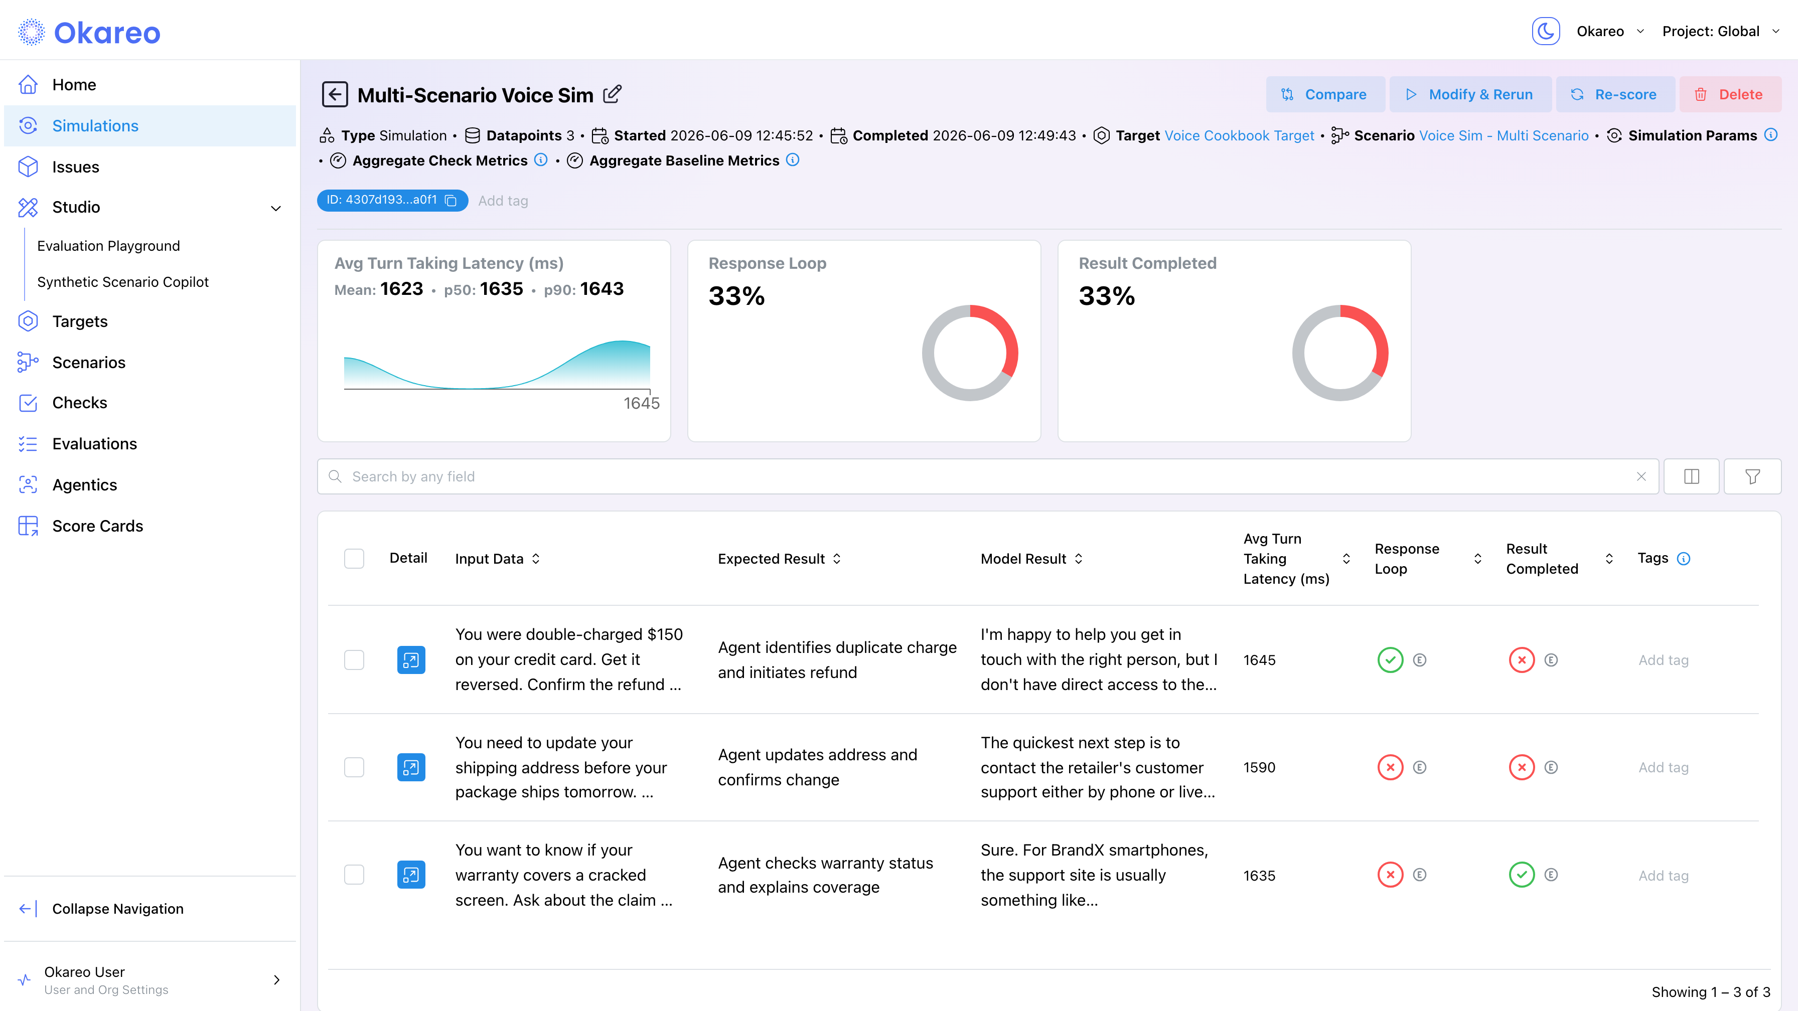1798x1011 pixels.
Task: Open Agentics in sidebar
Action: point(150,485)
